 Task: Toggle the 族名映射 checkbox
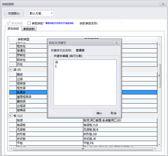(9, 23)
